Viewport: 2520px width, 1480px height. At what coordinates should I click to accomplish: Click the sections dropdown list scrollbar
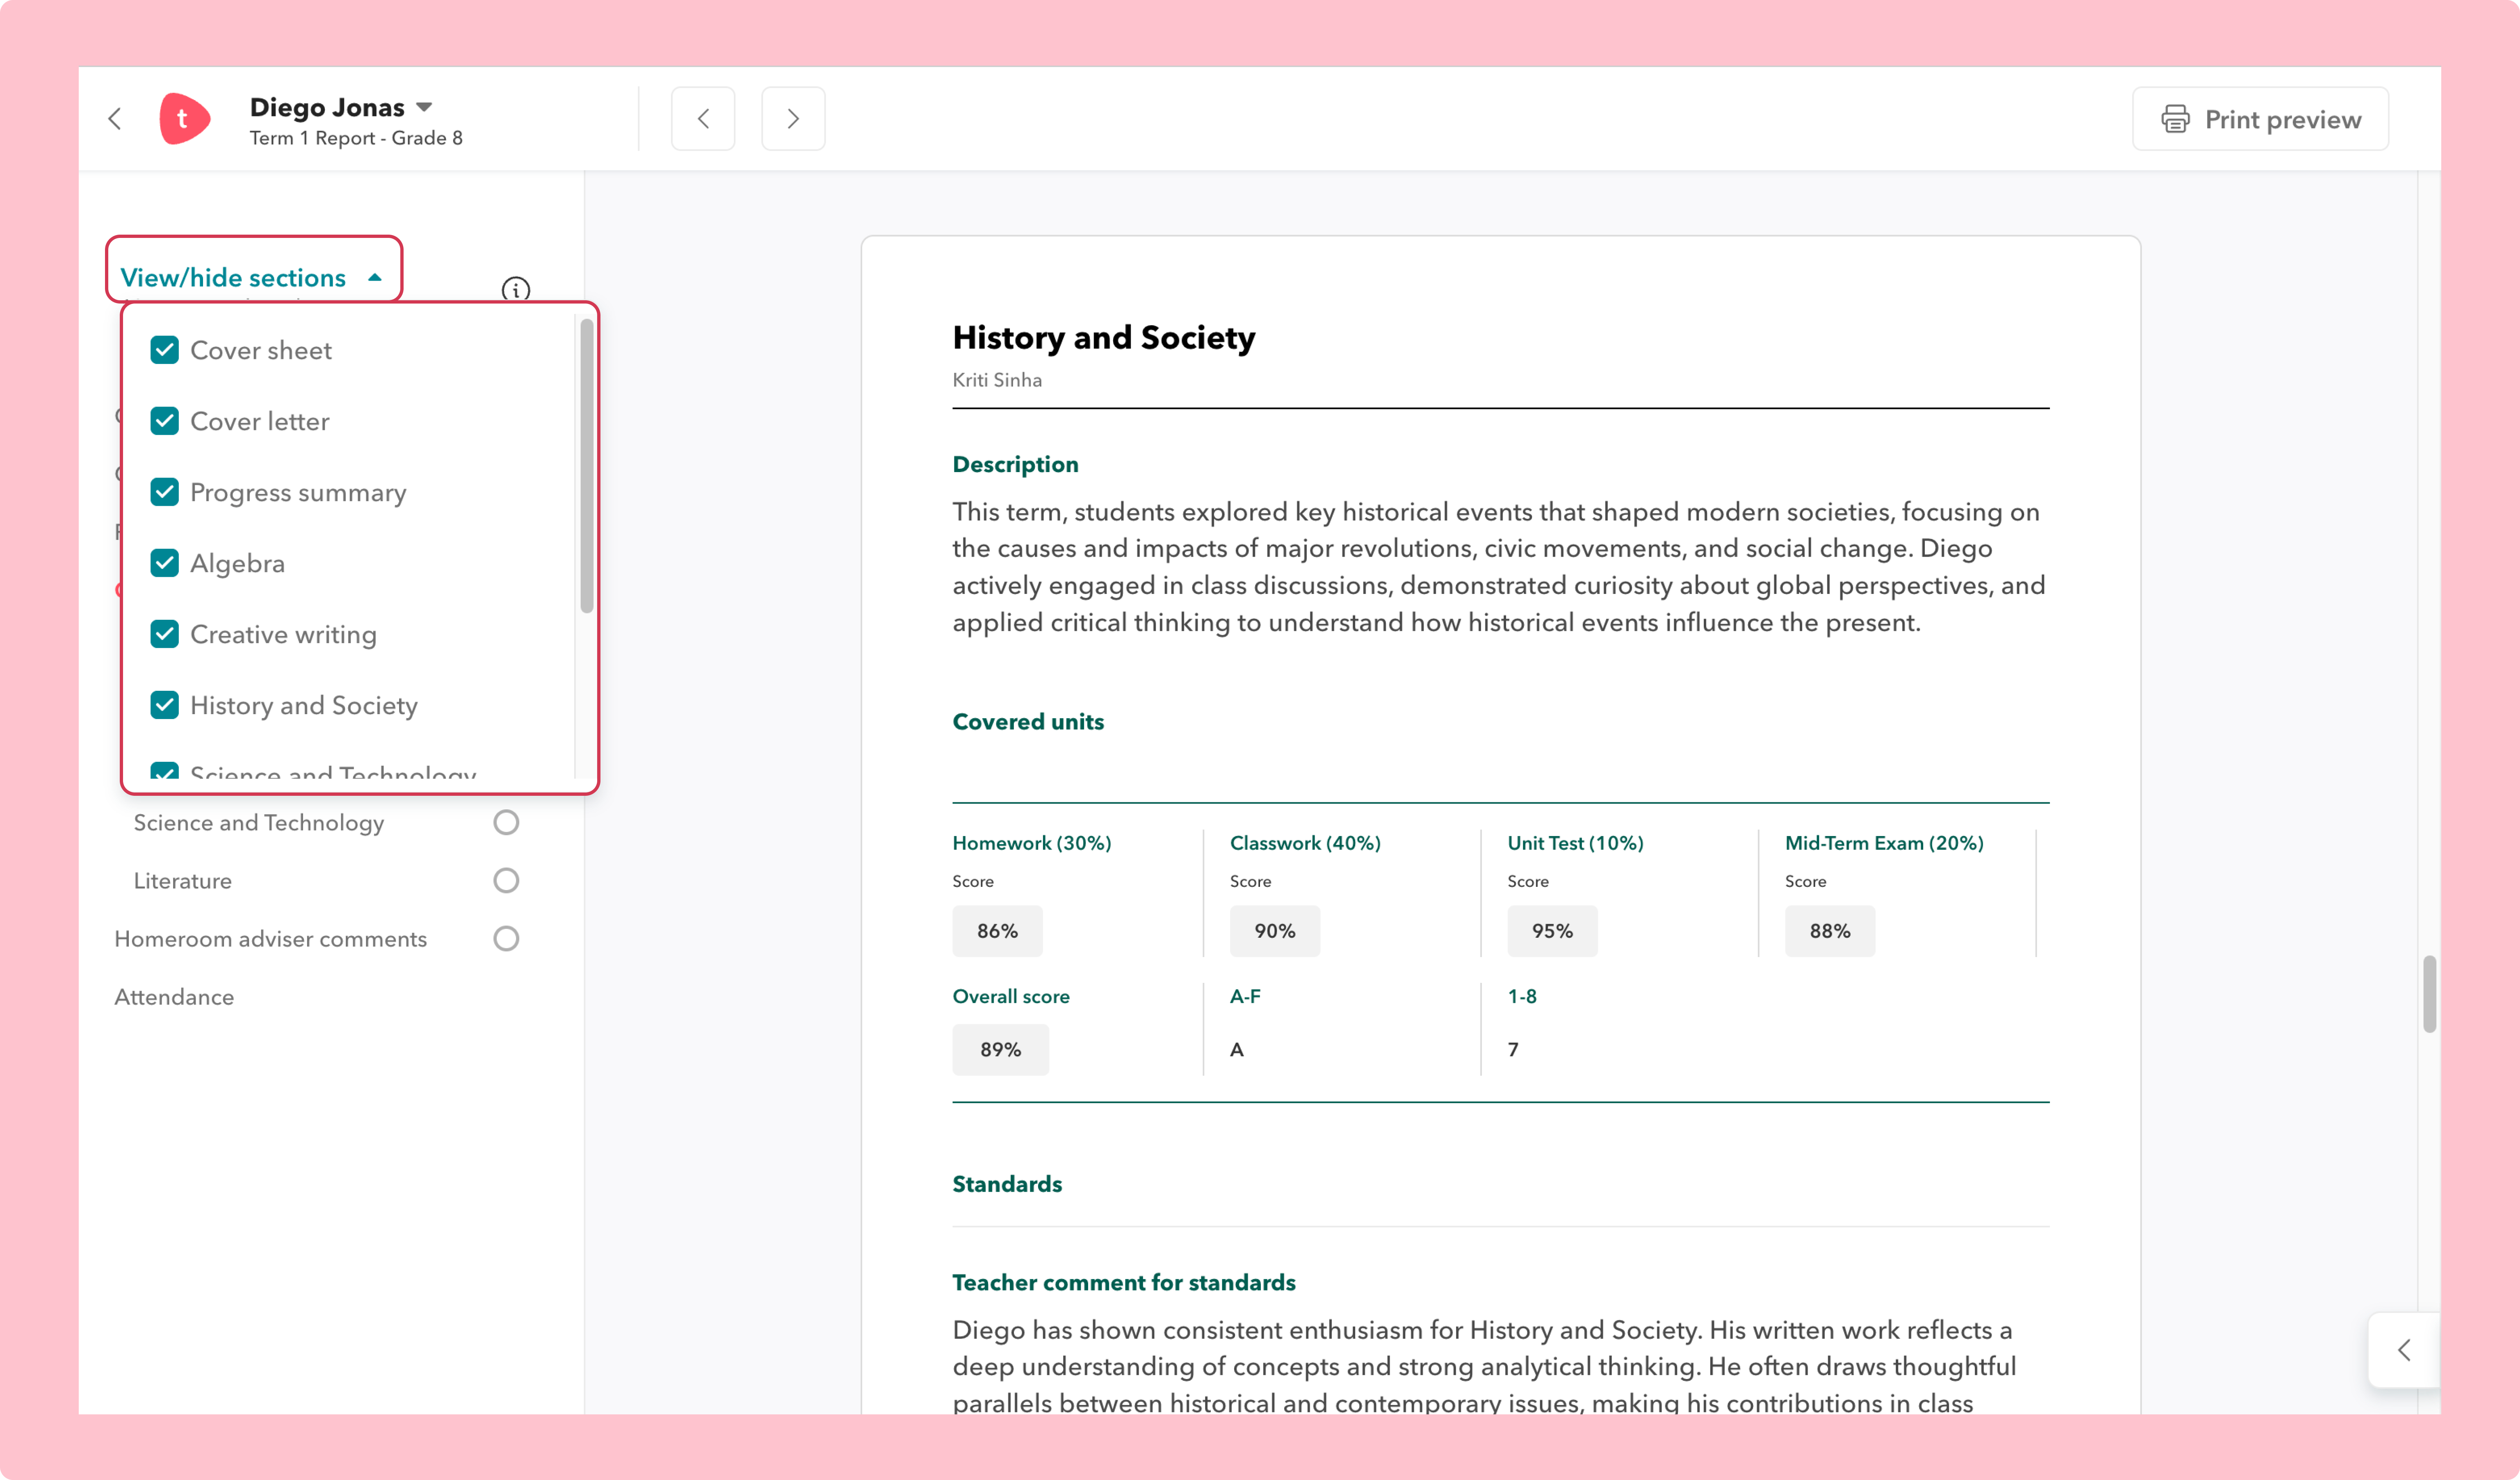586,465
